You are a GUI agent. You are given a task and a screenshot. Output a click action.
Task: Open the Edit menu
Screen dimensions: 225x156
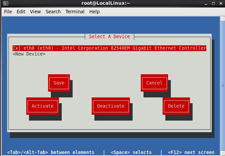coord(21,12)
